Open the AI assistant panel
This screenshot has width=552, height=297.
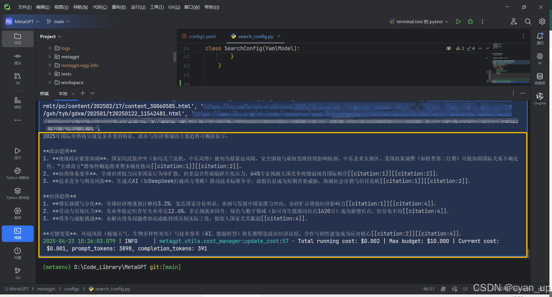pos(540,59)
